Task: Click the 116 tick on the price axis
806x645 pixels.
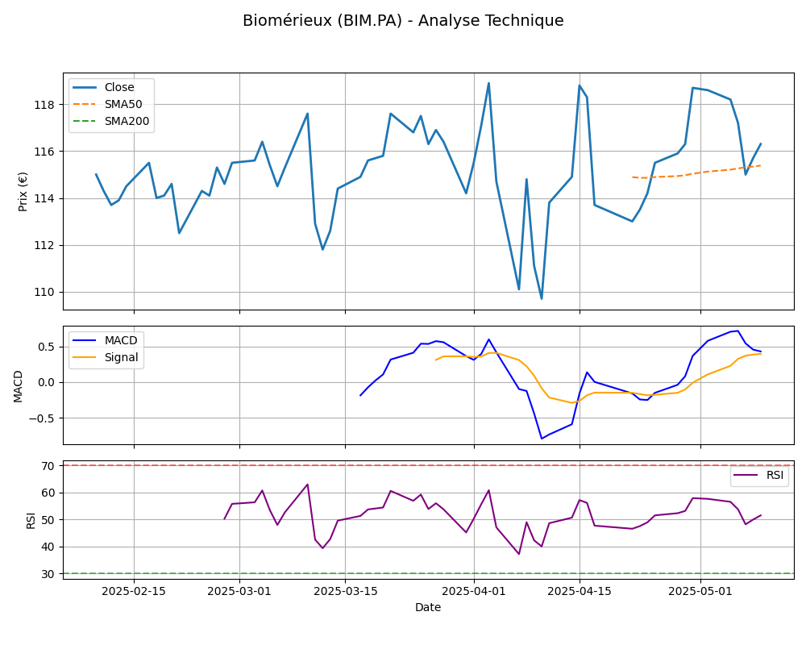Action: coord(44,152)
